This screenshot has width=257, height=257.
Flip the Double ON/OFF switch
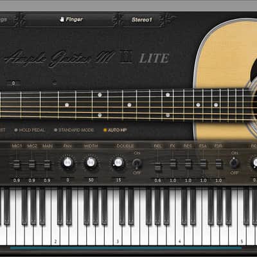click(x=137, y=163)
